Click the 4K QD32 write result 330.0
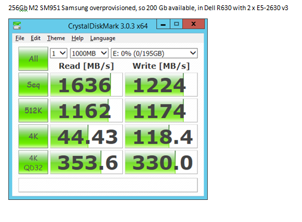Image resolution: width=302 pixels, height=222 pixels. [x=161, y=162]
